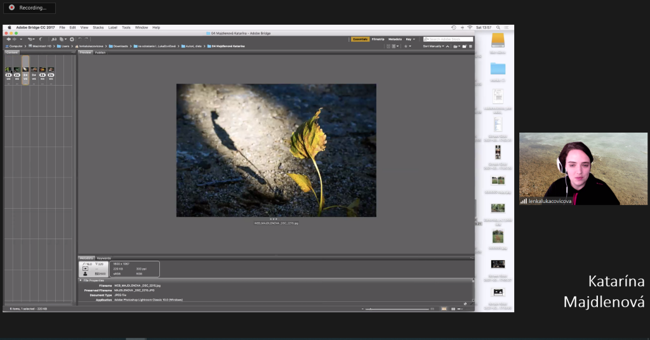
Task: Select the second thumbnail in Content panel
Action: pos(17,70)
